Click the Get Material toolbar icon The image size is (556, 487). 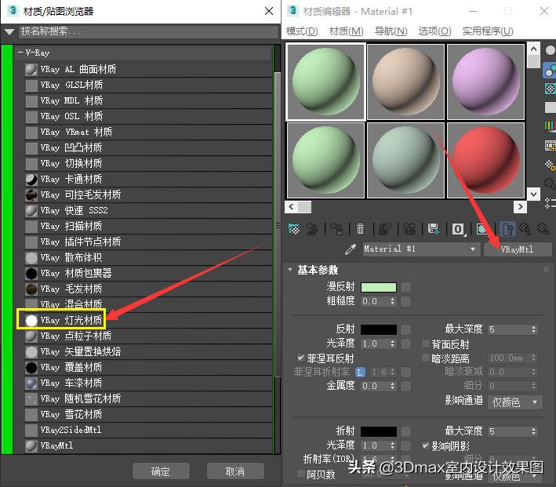(294, 229)
